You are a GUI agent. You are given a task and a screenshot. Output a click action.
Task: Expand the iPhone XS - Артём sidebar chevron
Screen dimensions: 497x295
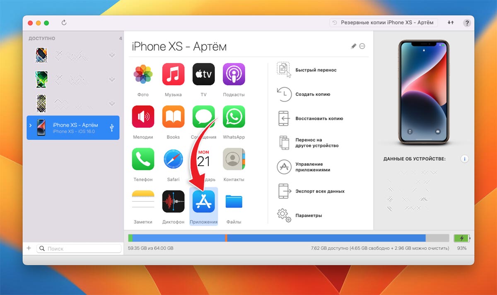[x=30, y=125]
